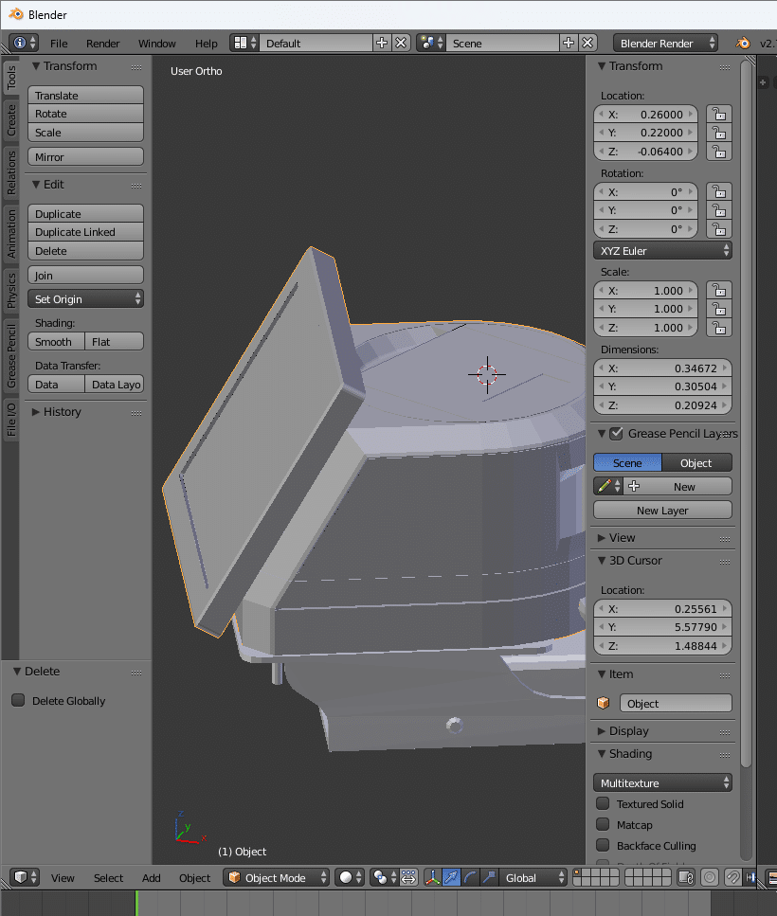The height and width of the screenshot is (916, 777).
Task: Click the Item name field 'Object'
Action: pyautogui.click(x=675, y=704)
